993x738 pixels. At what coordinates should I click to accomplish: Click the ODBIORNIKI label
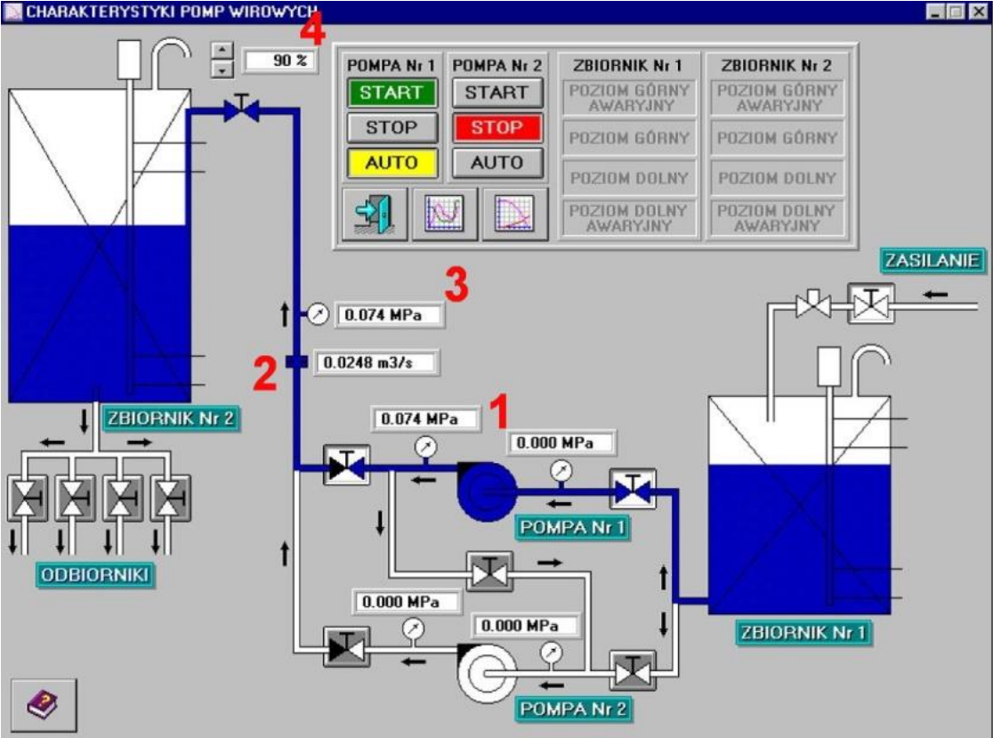(94, 575)
